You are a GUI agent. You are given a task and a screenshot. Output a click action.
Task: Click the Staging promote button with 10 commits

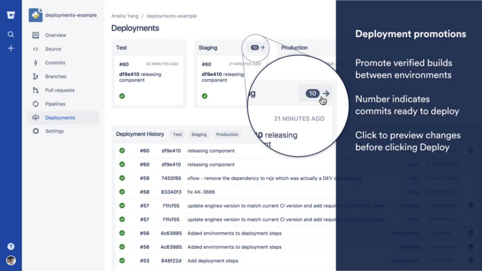pos(257,47)
